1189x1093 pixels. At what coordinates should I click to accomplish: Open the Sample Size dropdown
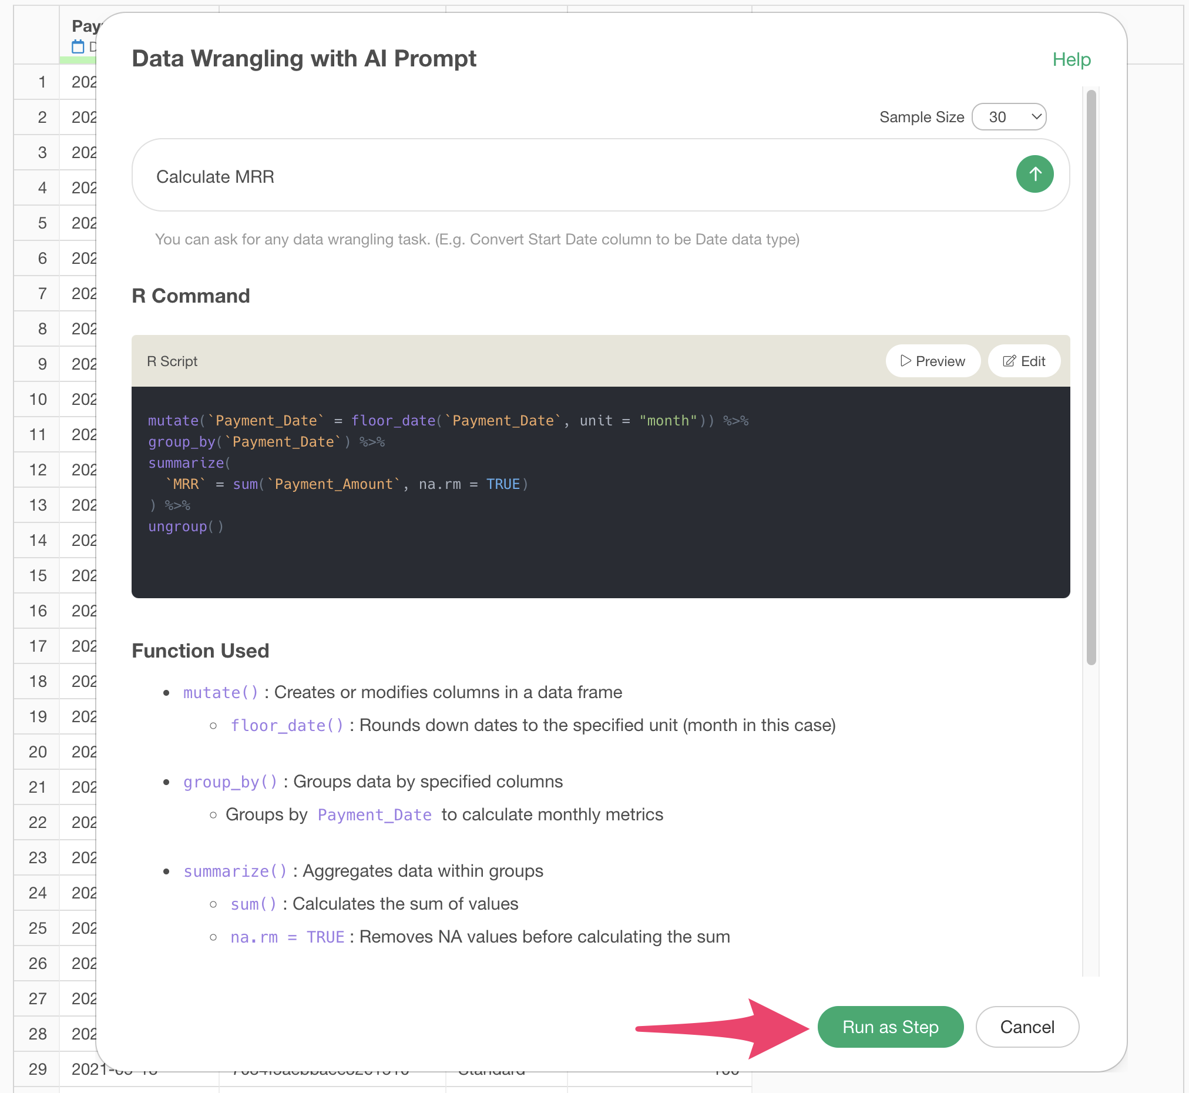click(x=1009, y=117)
